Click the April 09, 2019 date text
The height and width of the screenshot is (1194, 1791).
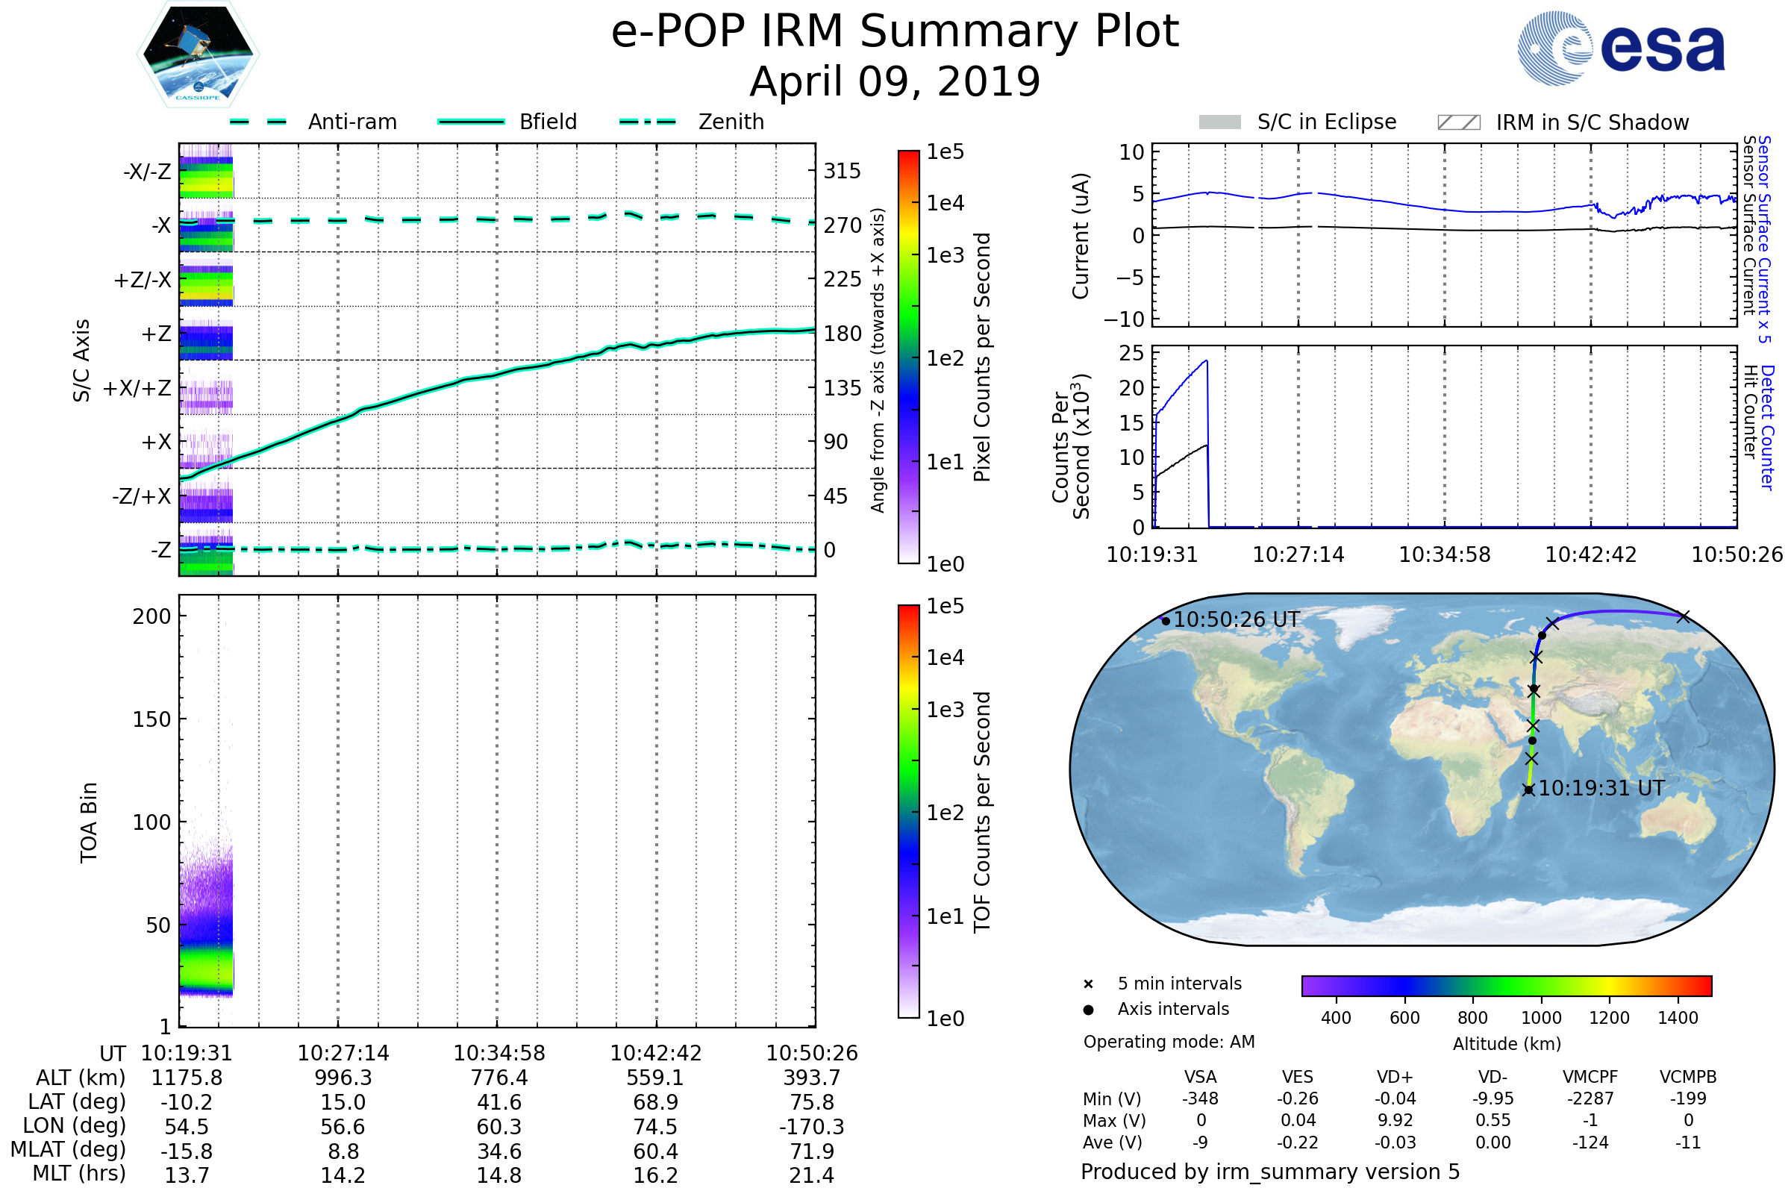tap(895, 82)
